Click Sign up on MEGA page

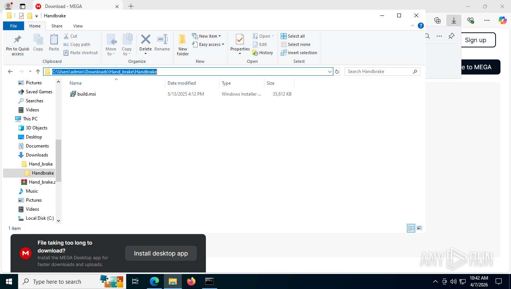475,40
